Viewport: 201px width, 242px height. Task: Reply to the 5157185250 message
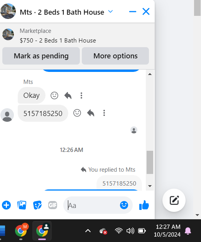tap(91, 113)
